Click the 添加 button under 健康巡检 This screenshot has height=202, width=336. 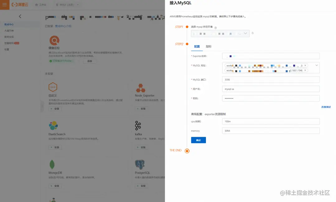pyautogui.click(x=90, y=61)
